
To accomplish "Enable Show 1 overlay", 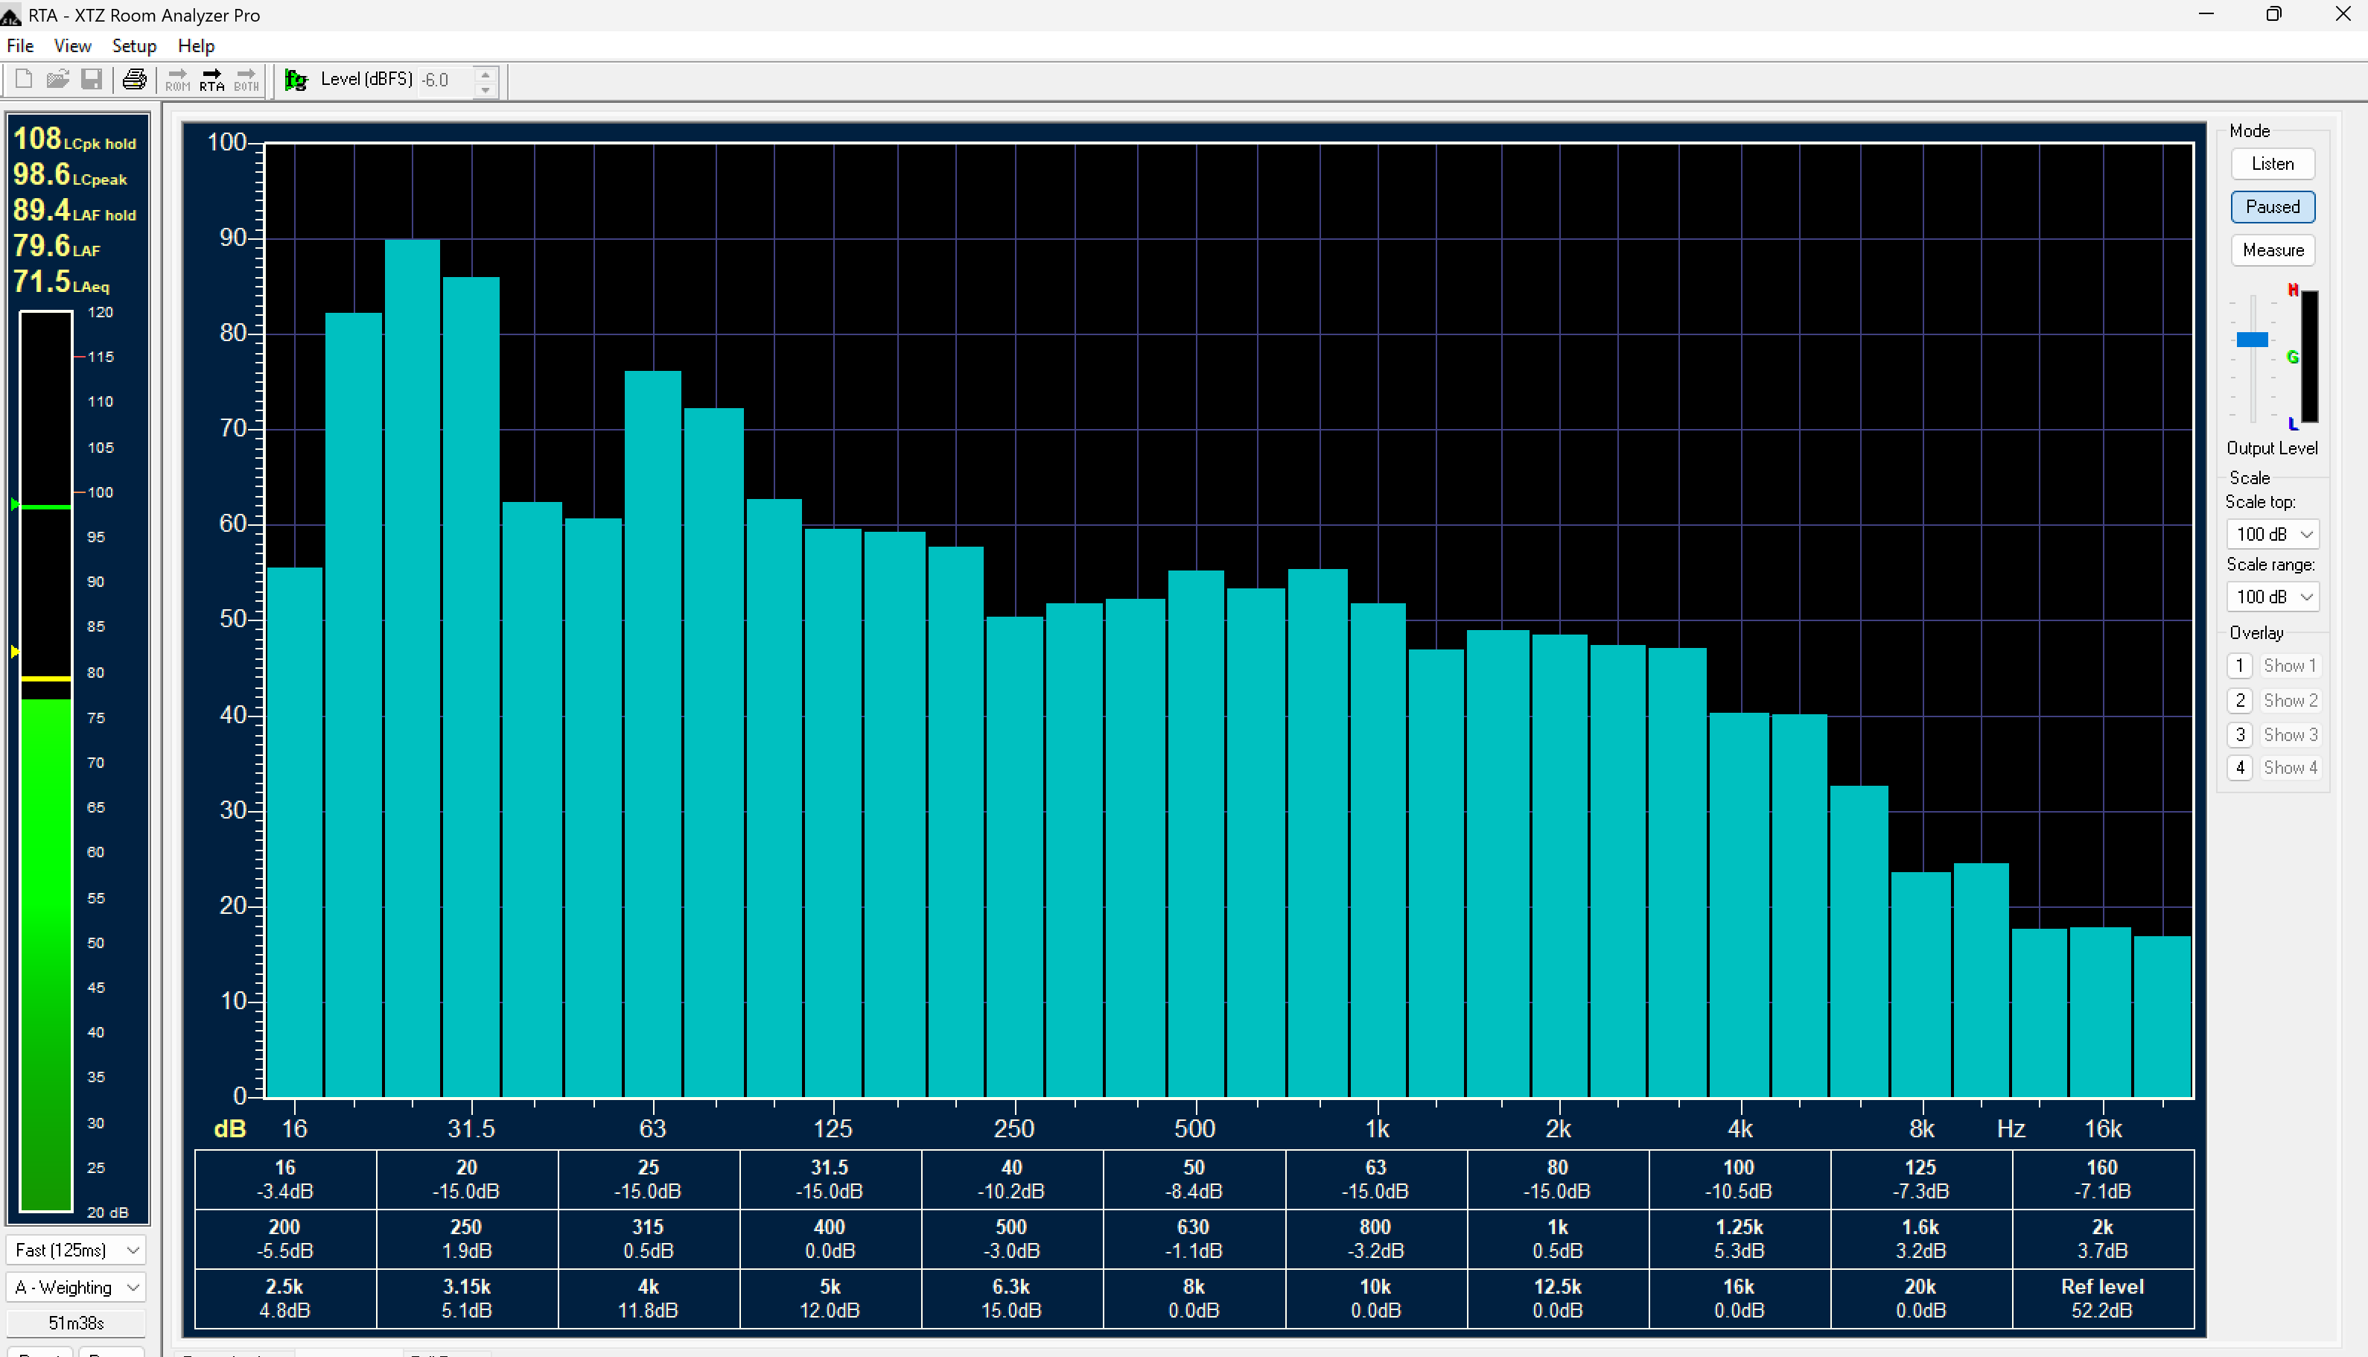I will [x=2290, y=665].
